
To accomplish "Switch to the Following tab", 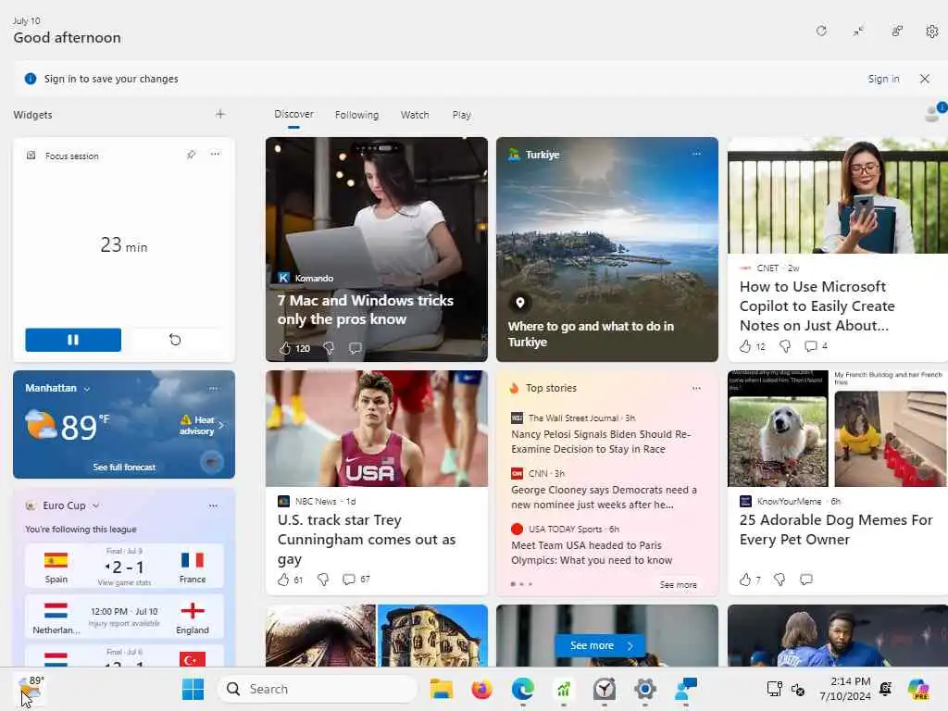I will pos(356,115).
